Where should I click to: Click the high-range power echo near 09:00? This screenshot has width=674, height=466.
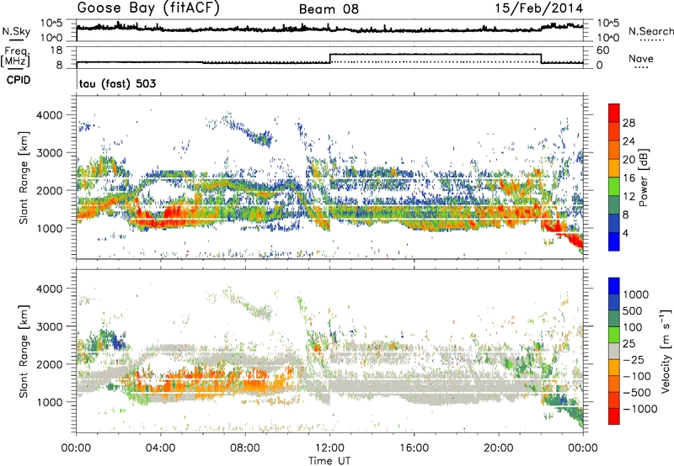coord(260,138)
